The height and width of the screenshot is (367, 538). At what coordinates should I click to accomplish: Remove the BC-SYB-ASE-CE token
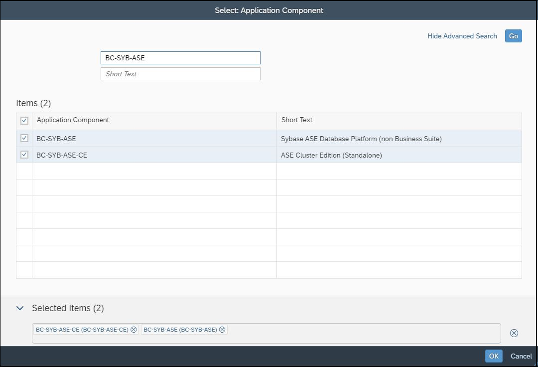point(134,330)
